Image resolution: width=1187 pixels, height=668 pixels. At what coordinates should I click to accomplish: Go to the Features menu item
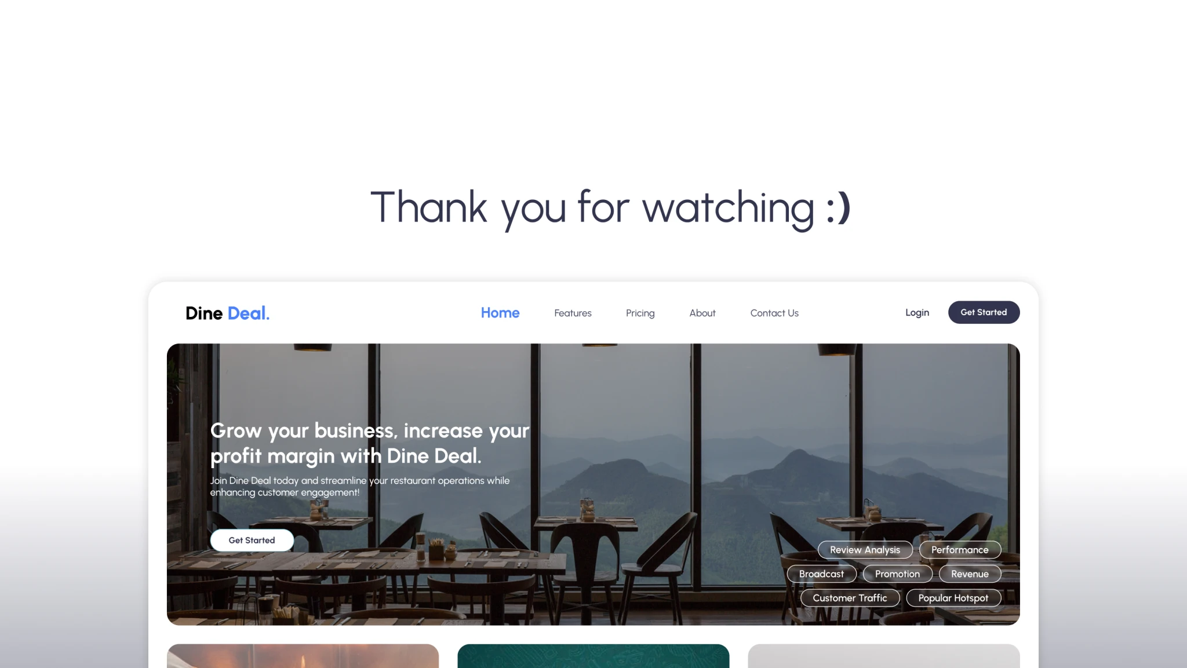(x=573, y=313)
